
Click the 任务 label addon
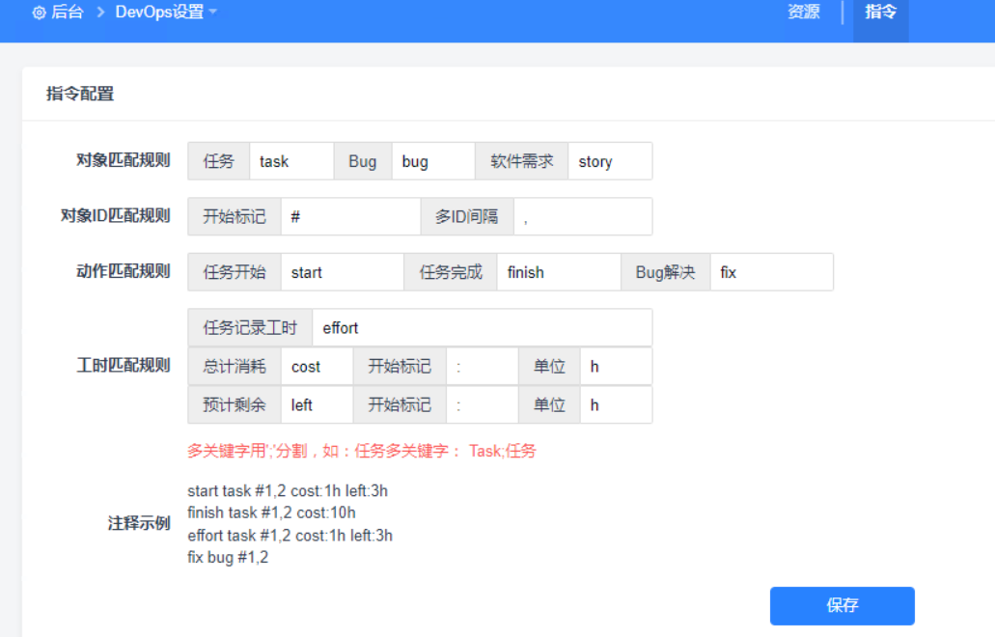tap(219, 161)
